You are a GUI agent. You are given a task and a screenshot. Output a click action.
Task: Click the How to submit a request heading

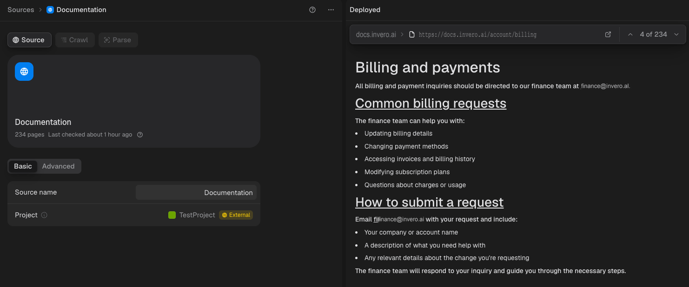coord(429,202)
